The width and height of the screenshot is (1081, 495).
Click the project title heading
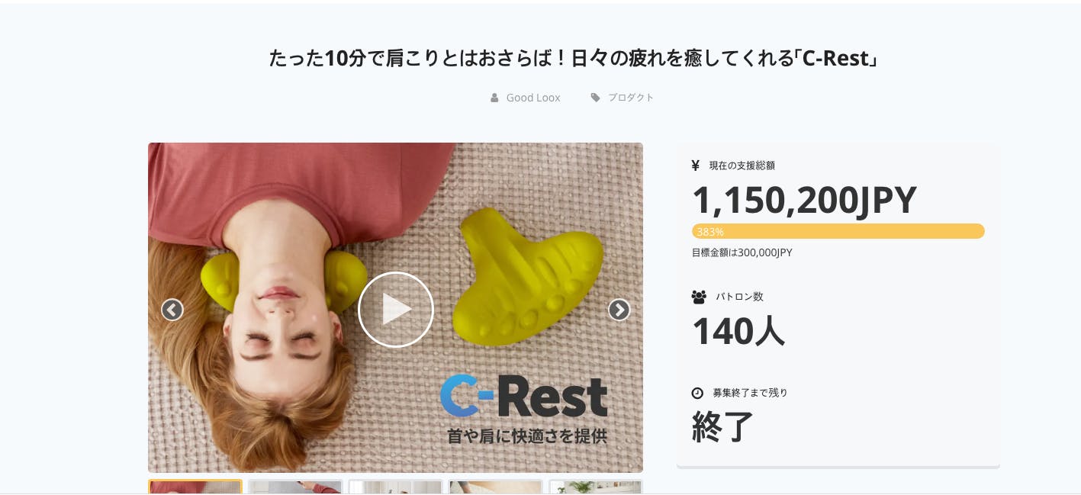click(x=573, y=58)
